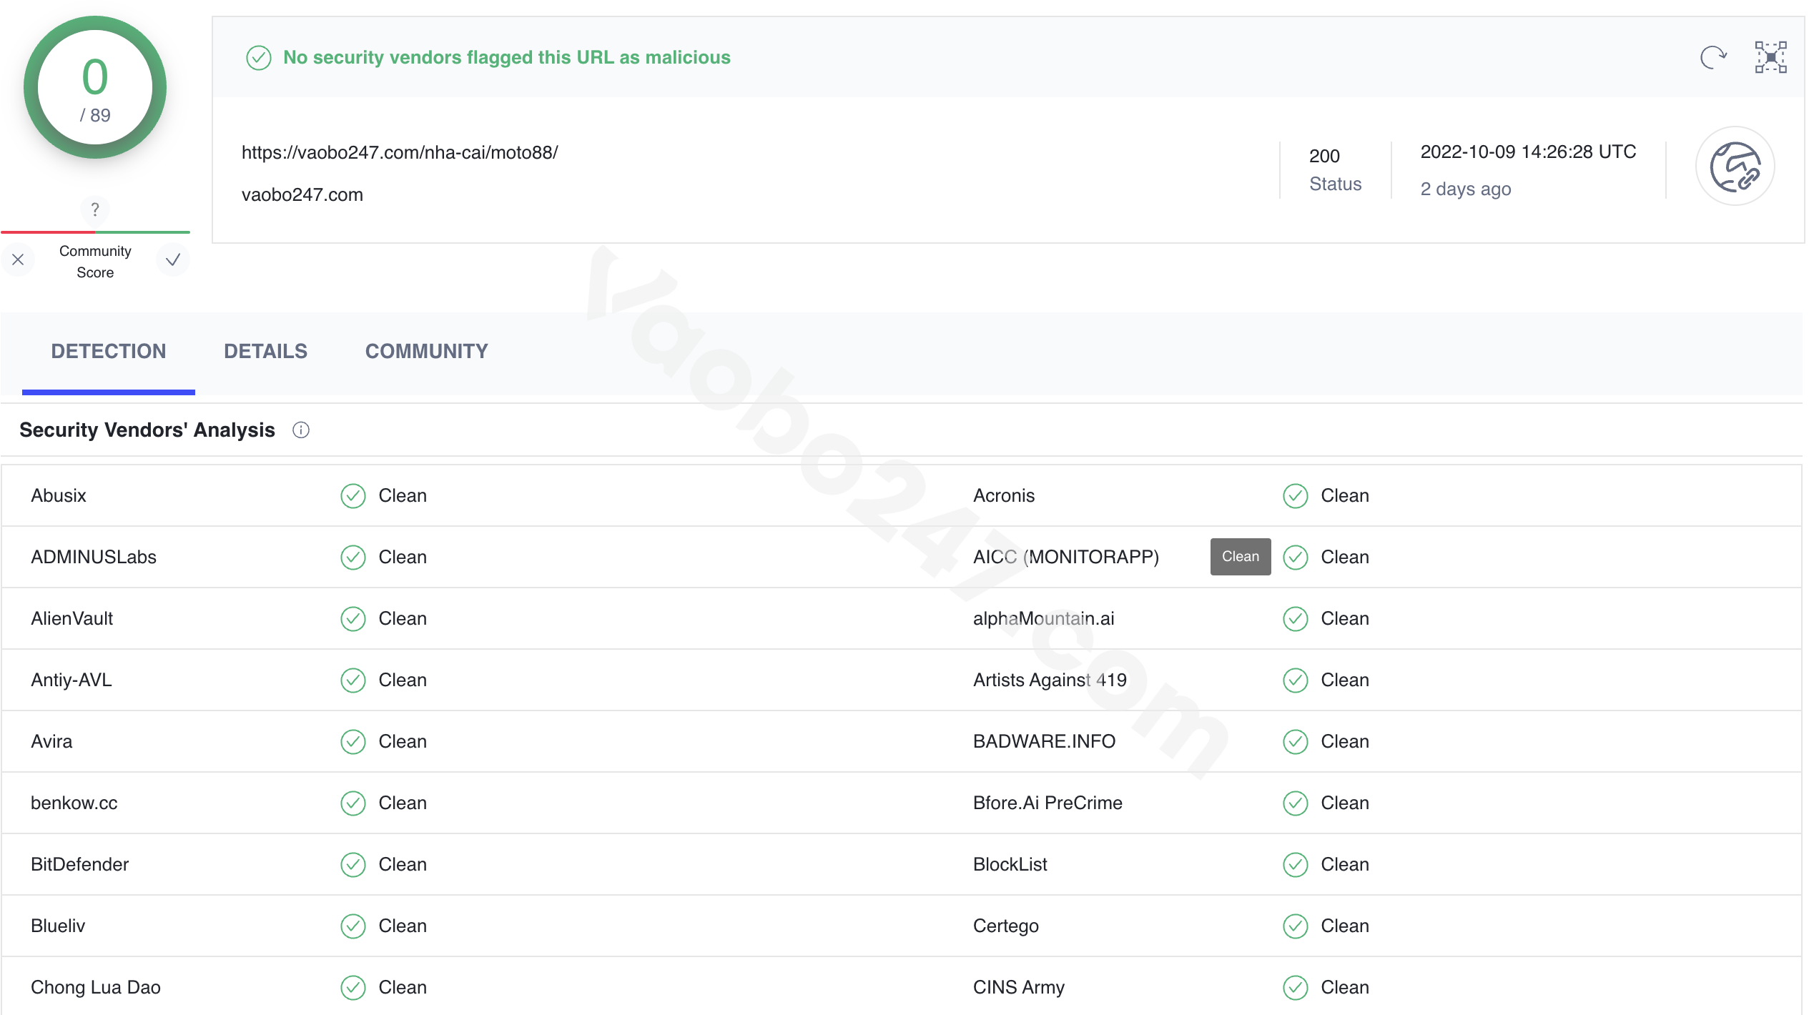Click check icon for Artists Against 419

[1295, 680]
